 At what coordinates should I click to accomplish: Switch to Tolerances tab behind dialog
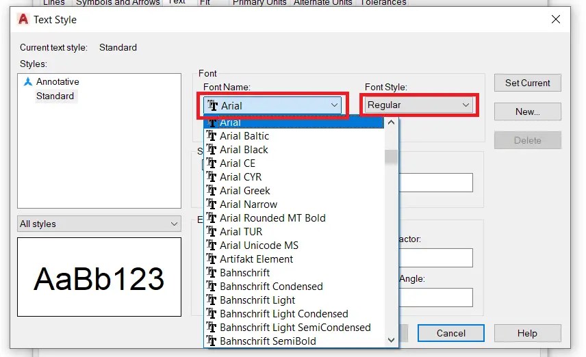(384, 3)
